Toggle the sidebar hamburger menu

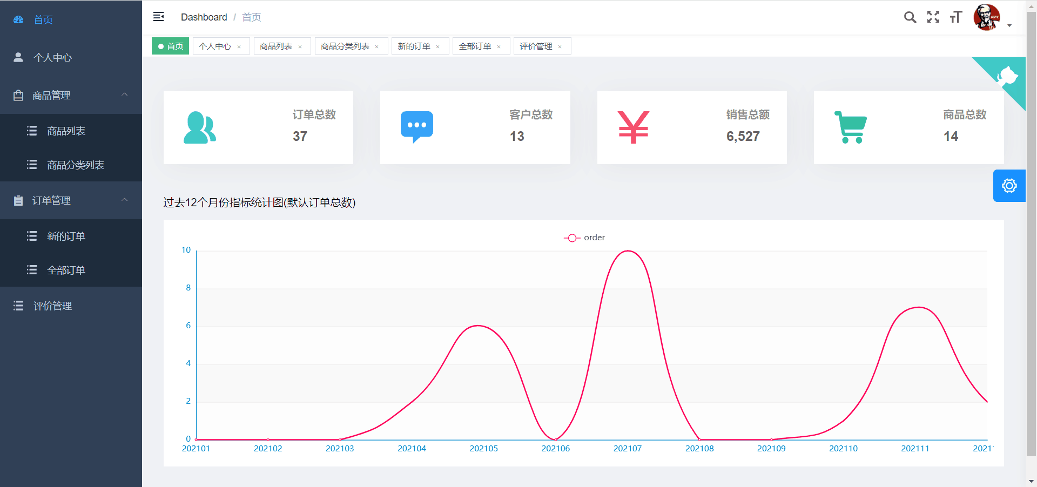tap(158, 17)
